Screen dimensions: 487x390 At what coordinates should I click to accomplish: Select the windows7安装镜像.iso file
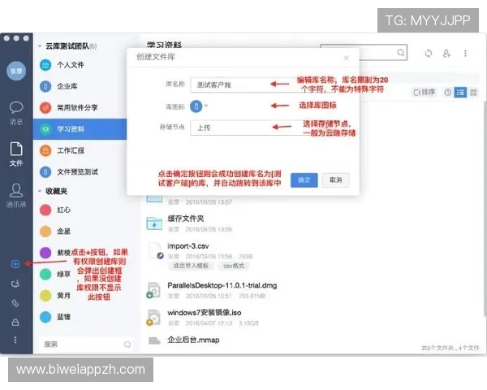coord(205,313)
